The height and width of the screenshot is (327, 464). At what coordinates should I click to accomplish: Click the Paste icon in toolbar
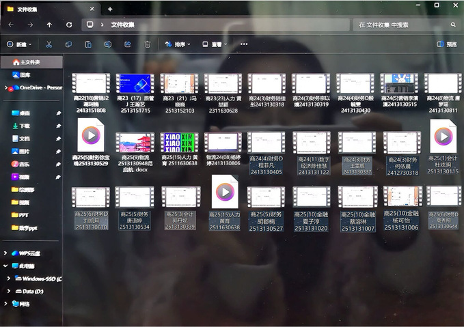coord(88,44)
